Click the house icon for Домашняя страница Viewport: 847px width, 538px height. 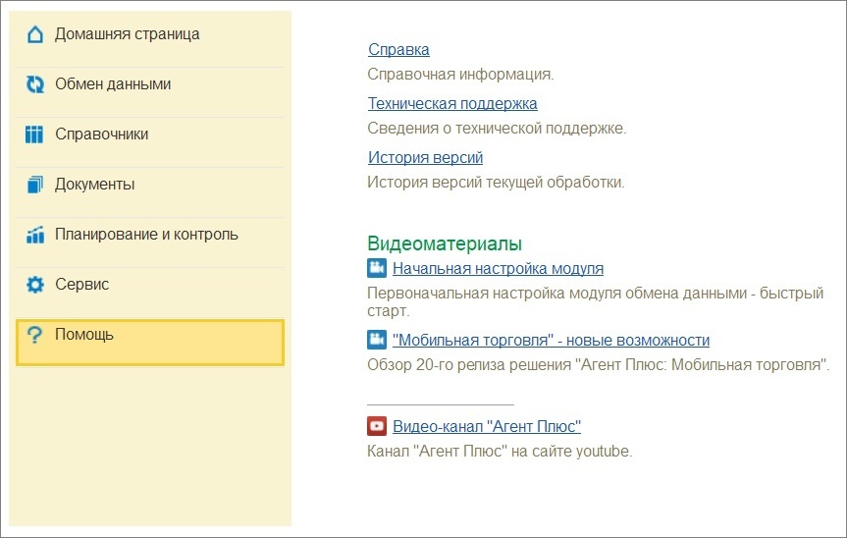click(x=35, y=34)
